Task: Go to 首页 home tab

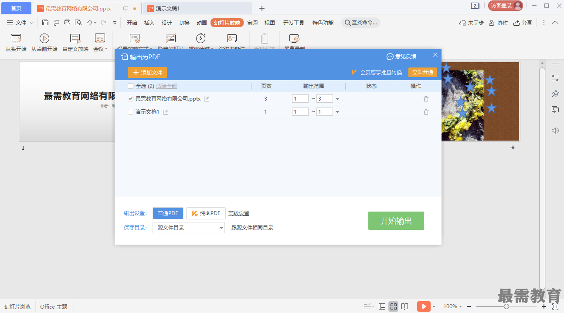Action: [16, 8]
